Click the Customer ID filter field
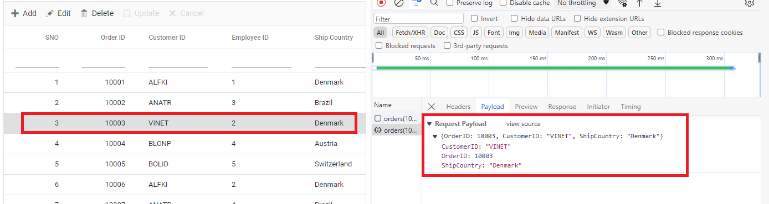This screenshot has width=769, height=204. click(x=178, y=61)
